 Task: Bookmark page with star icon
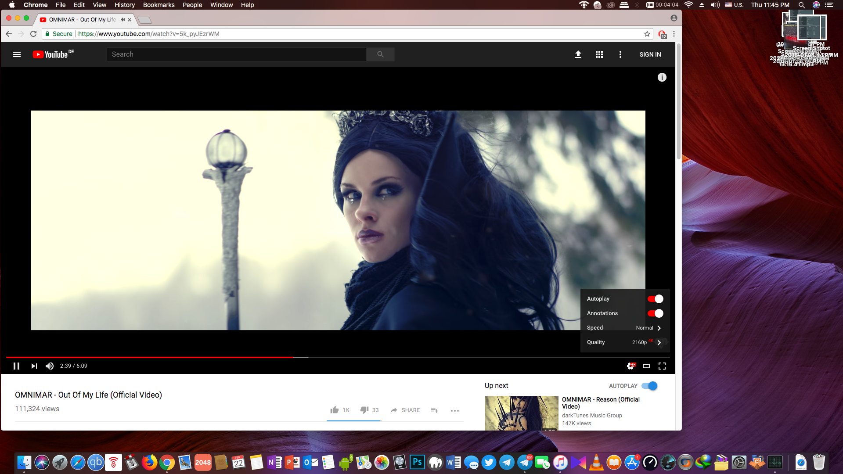(647, 34)
